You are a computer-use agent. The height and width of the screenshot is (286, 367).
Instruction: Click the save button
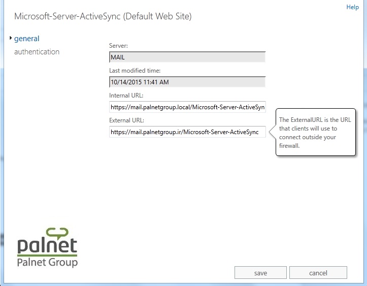point(260,273)
